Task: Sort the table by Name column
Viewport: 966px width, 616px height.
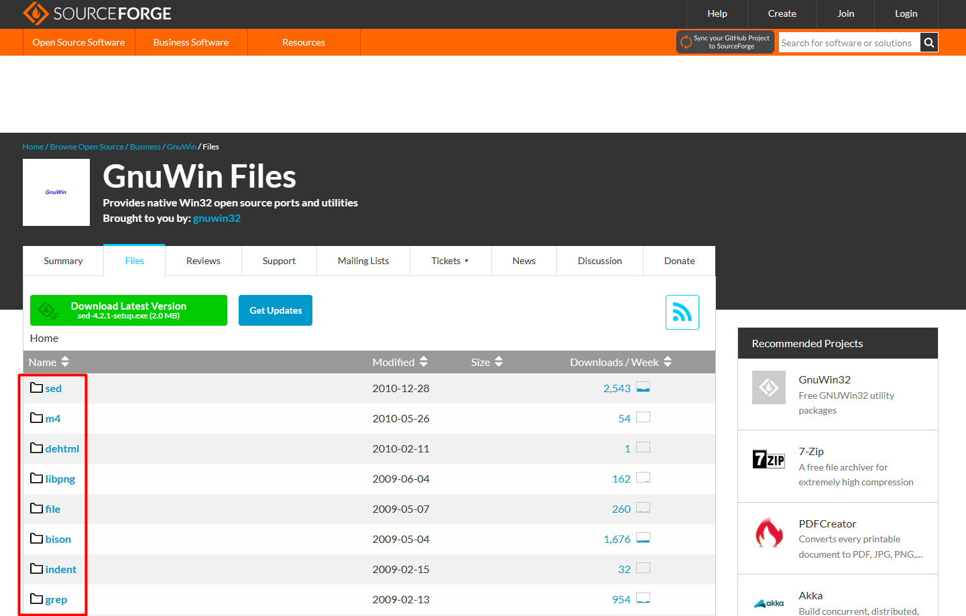Action: 48,362
